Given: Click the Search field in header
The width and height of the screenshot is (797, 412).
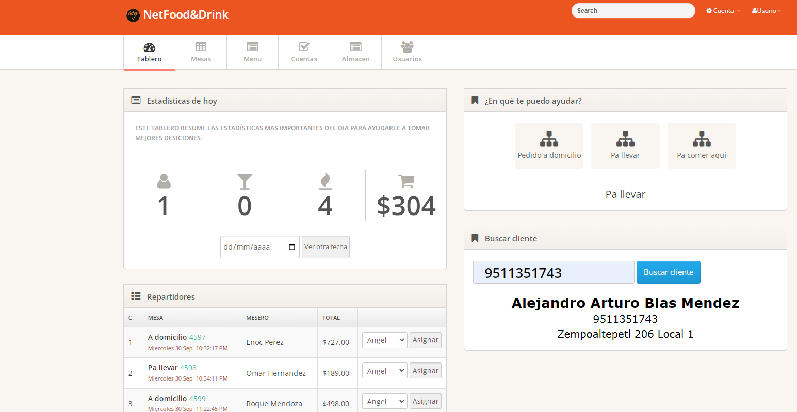Looking at the screenshot, I should [633, 11].
